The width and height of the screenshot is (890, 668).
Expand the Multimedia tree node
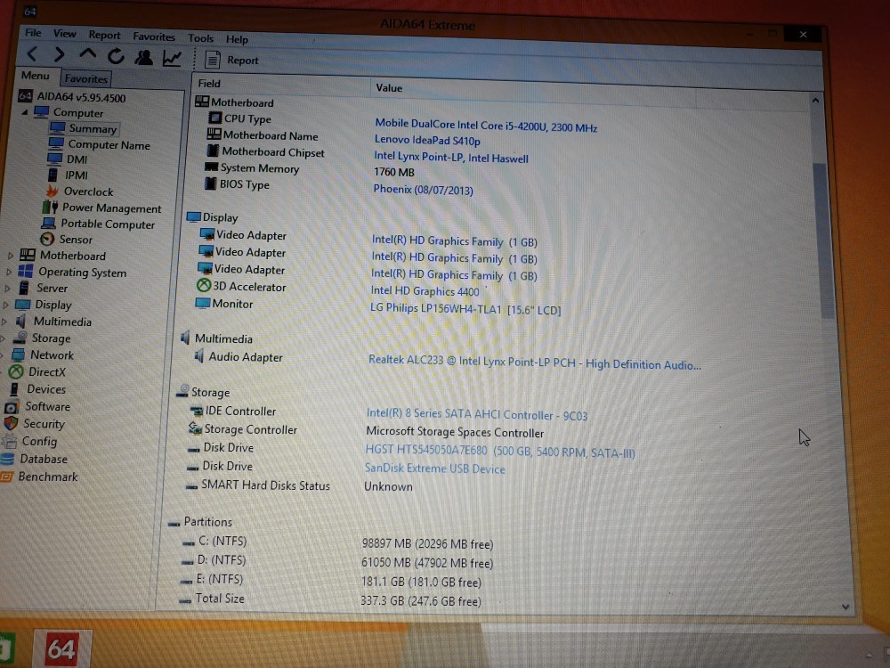point(4,322)
